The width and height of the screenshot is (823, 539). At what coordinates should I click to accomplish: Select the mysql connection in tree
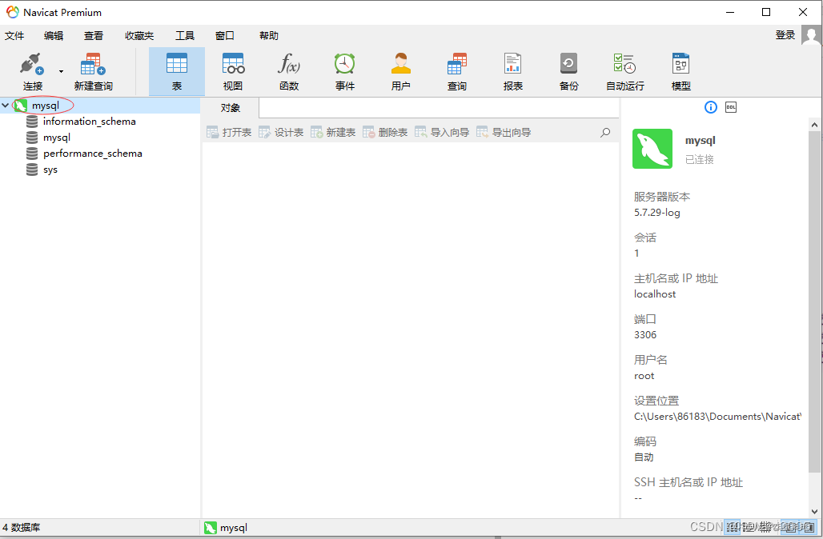[45, 106]
